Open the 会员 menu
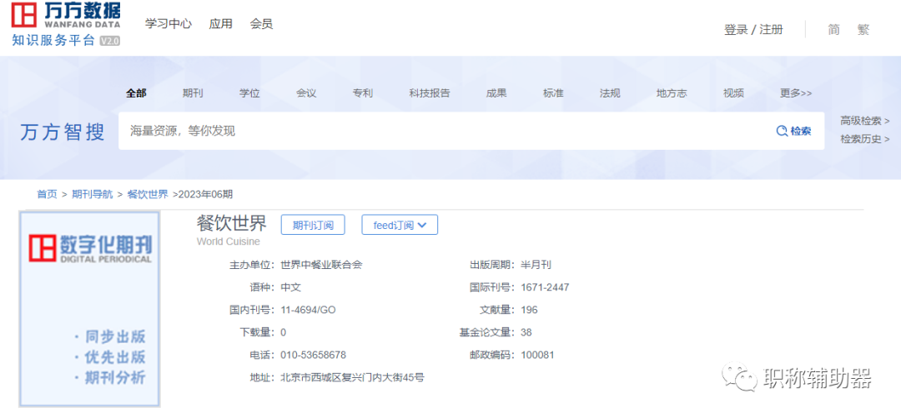 click(261, 24)
